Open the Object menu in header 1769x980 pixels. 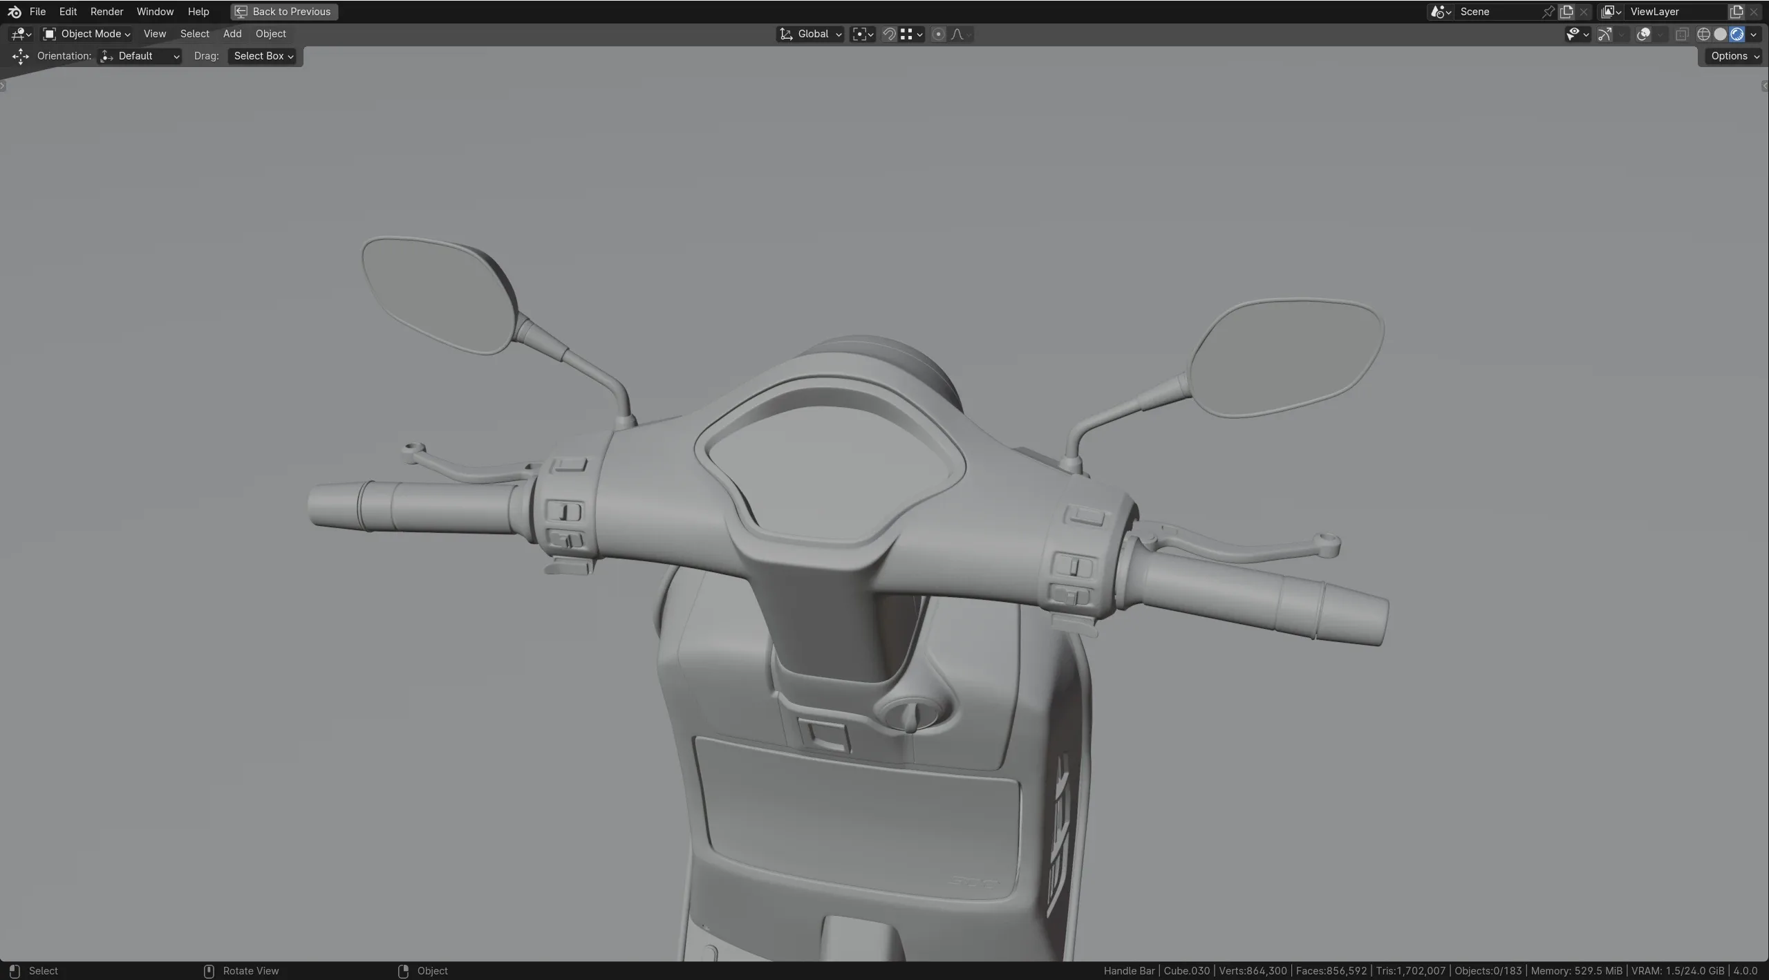pos(270,34)
